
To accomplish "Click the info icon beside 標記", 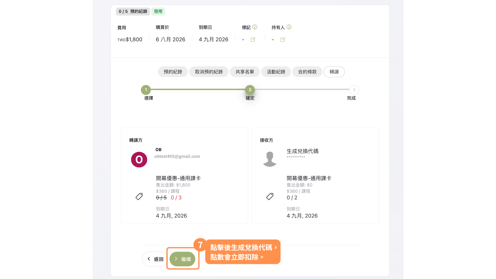I will coord(255,27).
